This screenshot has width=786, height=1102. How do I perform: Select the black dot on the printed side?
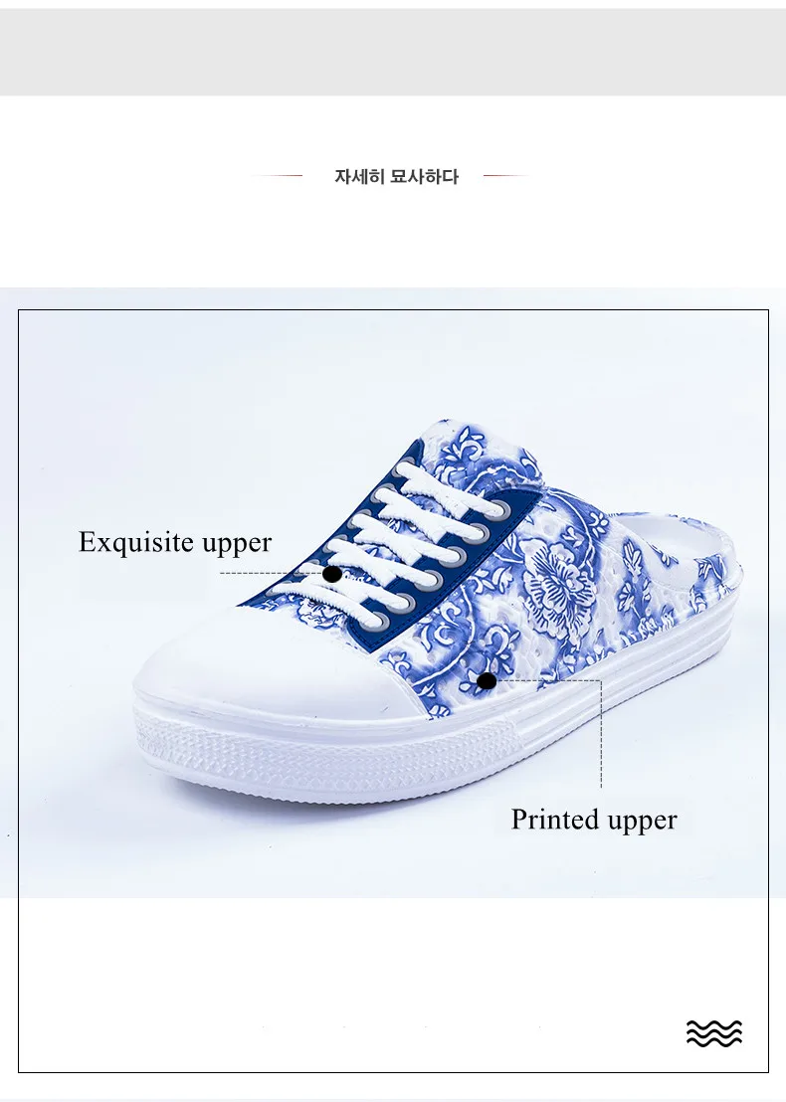click(x=487, y=680)
